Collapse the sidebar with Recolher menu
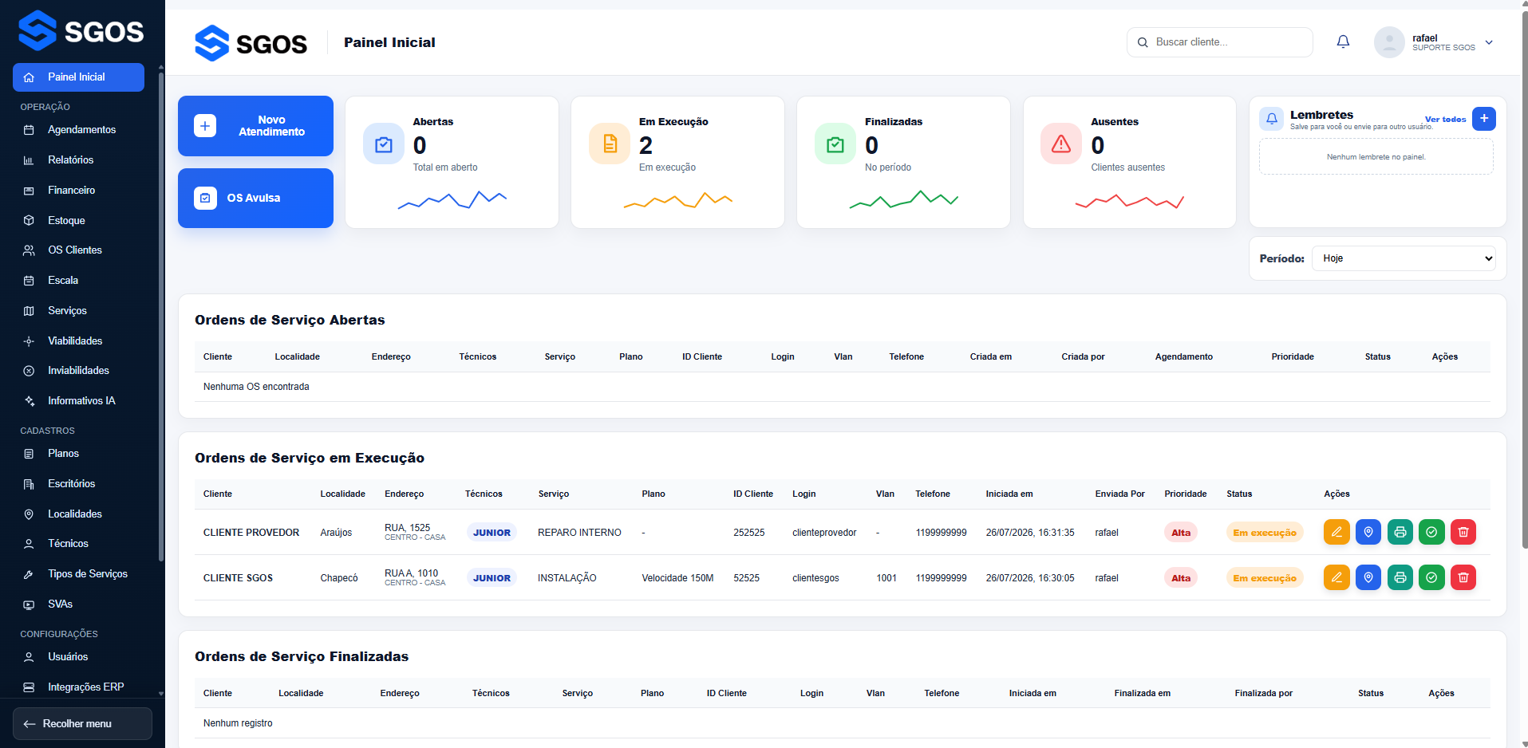 (x=82, y=723)
